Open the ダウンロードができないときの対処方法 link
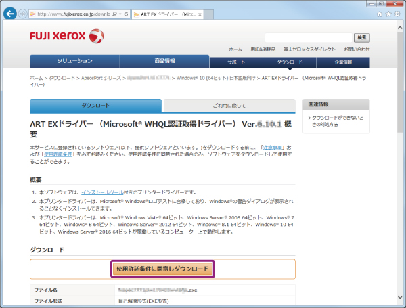The height and width of the screenshot is (308, 406). [x=338, y=121]
